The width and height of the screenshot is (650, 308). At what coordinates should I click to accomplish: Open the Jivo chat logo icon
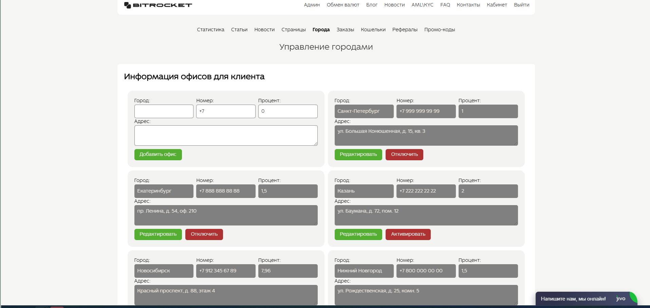pyautogui.click(x=621, y=298)
